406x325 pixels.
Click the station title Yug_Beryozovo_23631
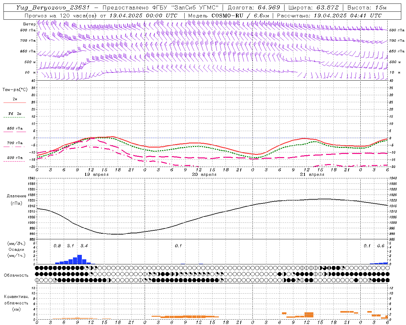coord(53,8)
